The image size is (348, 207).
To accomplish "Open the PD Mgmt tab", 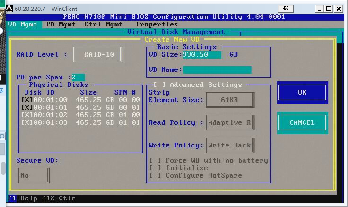I will (61, 24).
